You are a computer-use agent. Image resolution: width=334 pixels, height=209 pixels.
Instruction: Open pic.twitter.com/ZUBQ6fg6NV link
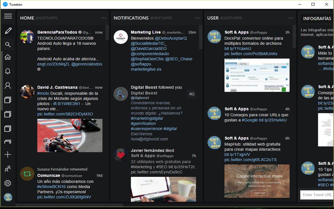[x=64, y=197]
